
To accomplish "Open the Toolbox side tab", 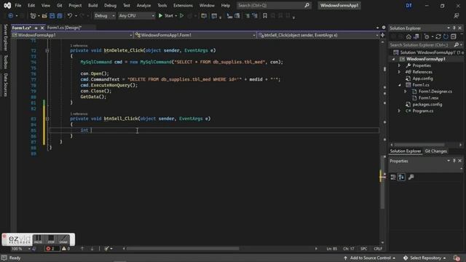I will 5,62.
